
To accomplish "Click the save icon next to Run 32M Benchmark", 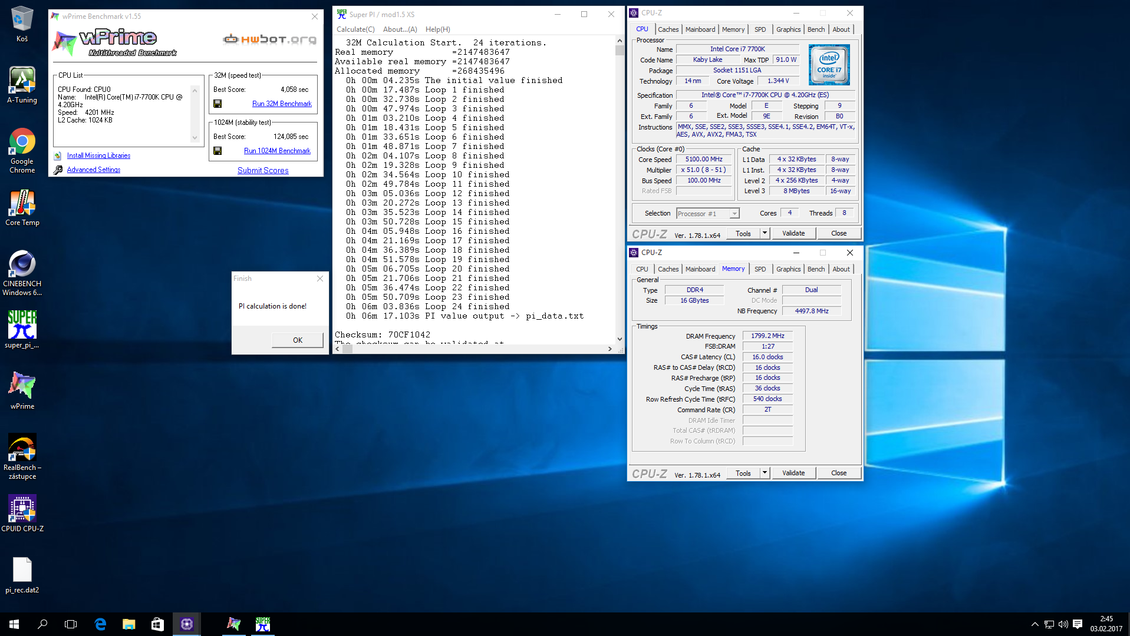I will click(x=218, y=104).
